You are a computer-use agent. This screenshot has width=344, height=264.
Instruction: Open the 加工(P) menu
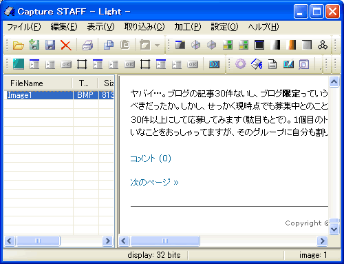point(188,27)
